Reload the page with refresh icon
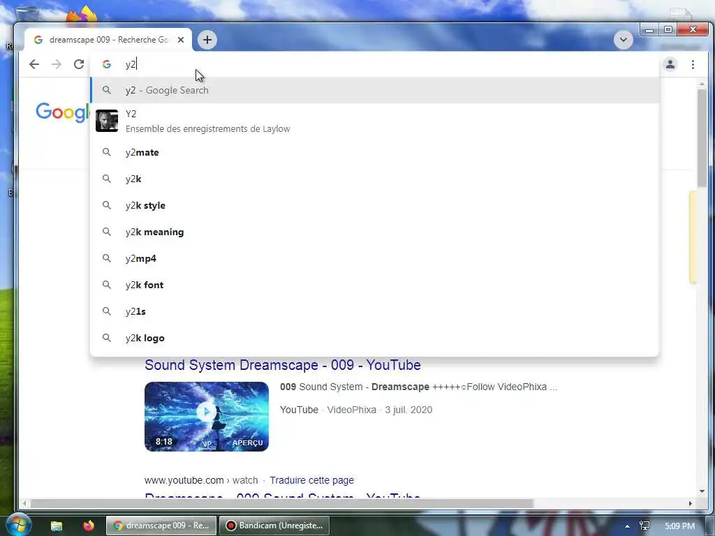This screenshot has width=715, height=536. coord(79,64)
